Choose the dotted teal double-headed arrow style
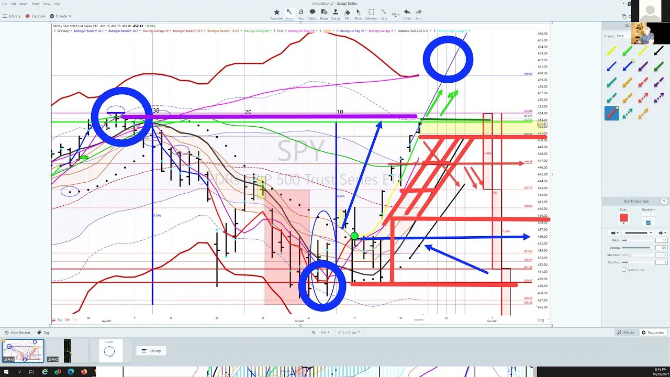The image size is (670, 377). click(x=627, y=113)
